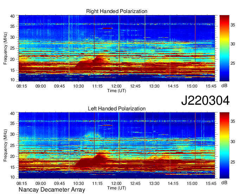
Task: Click the Left Handed Polarization plot title
Action: [x=117, y=109]
